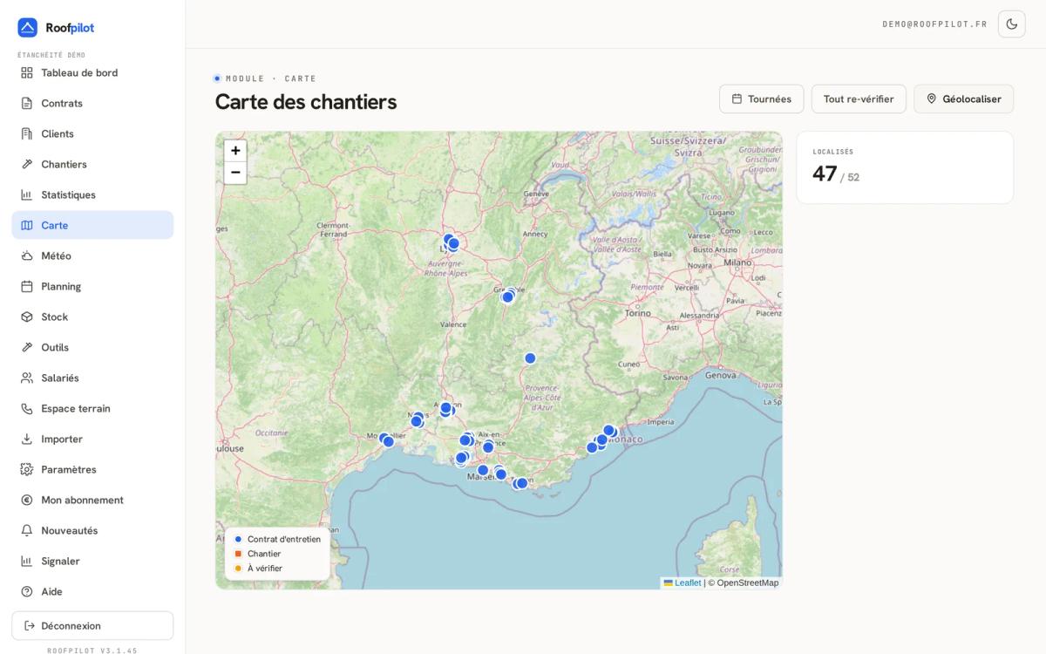This screenshot has width=1046, height=654.
Task: Click the Planning calendar icon
Action: tap(27, 286)
